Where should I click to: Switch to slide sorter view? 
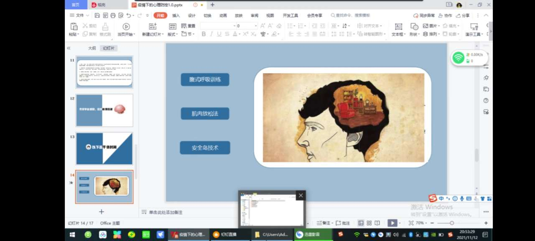pos(369,223)
